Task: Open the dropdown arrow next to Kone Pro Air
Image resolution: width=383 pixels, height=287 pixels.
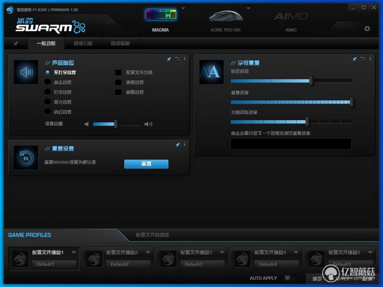Action: (248, 8)
